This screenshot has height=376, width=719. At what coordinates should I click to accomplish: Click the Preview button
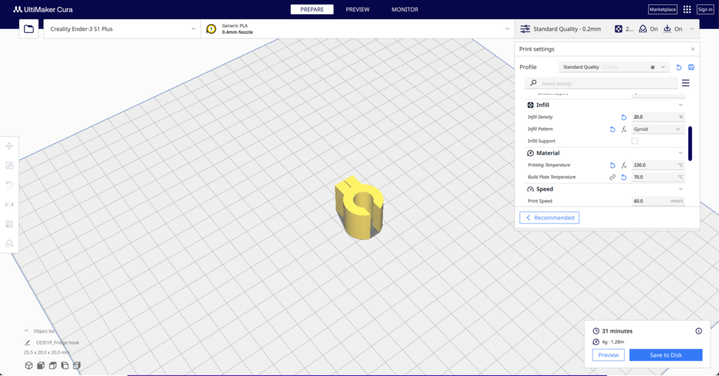click(x=609, y=355)
